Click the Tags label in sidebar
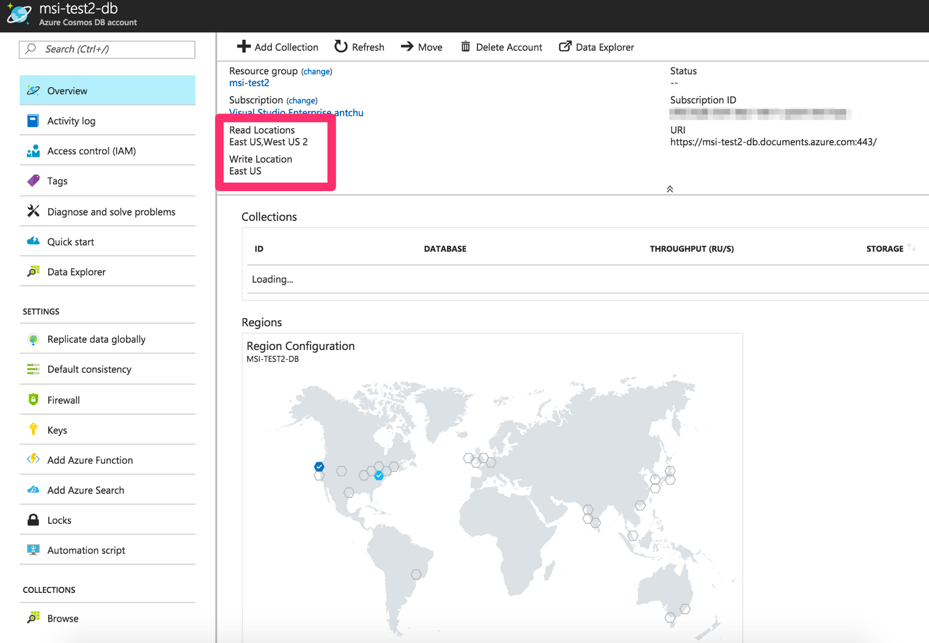The image size is (929, 643). coord(57,181)
